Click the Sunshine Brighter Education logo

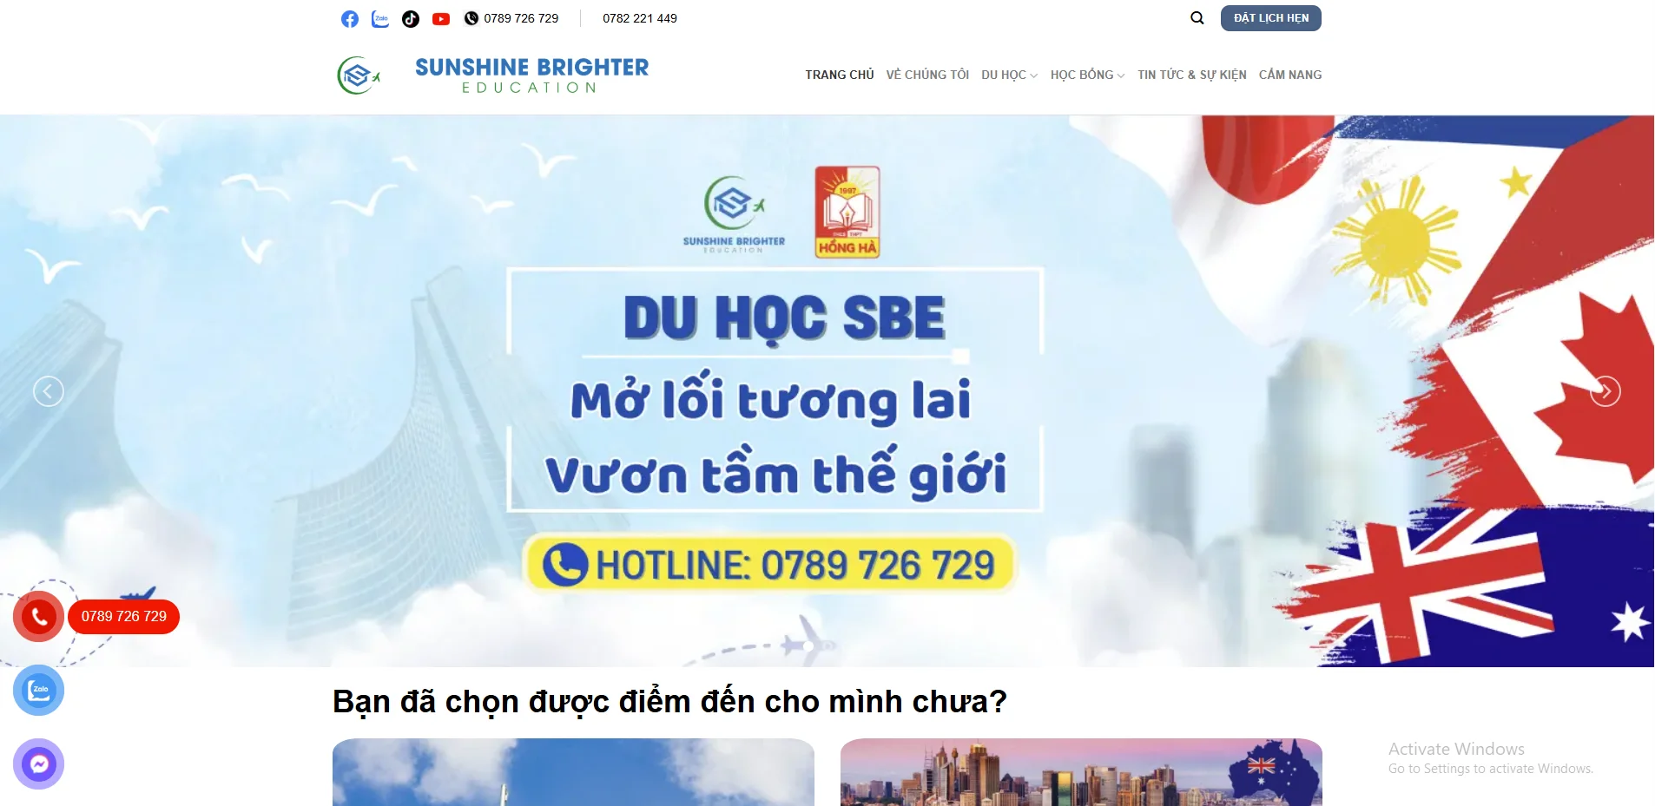[493, 75]
